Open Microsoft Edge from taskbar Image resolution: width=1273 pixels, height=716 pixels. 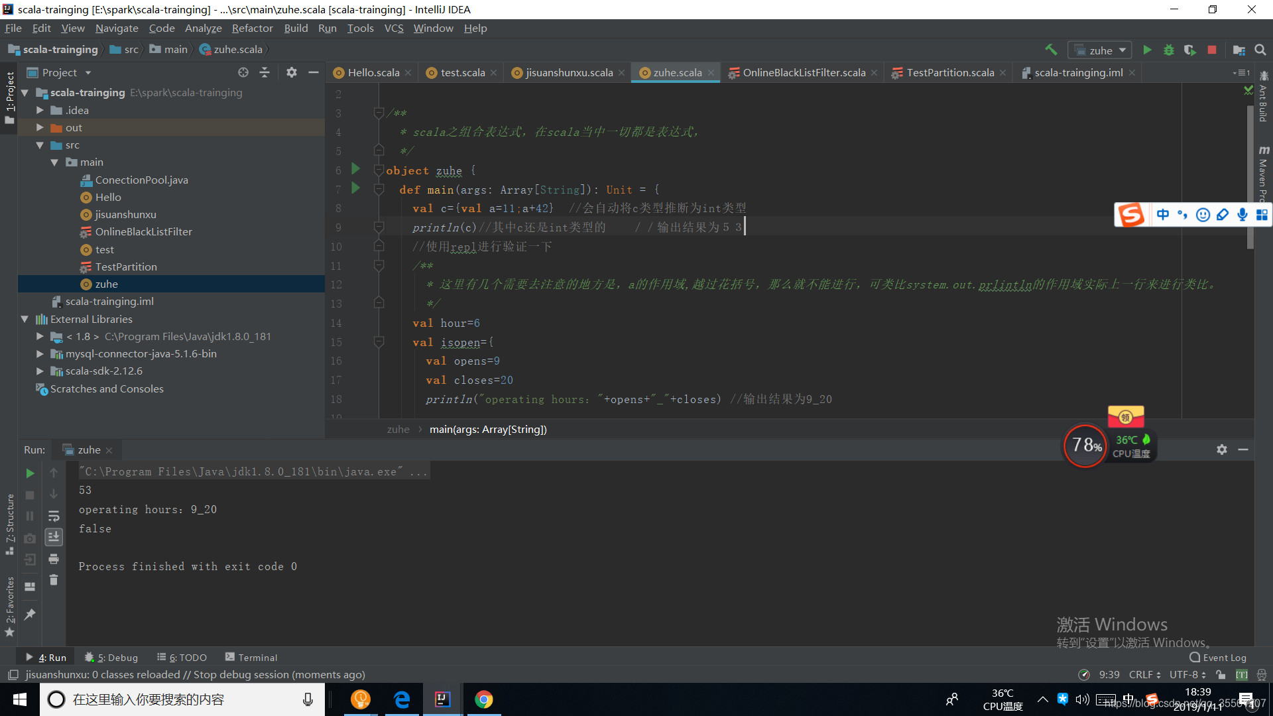(x=402, y=699)
